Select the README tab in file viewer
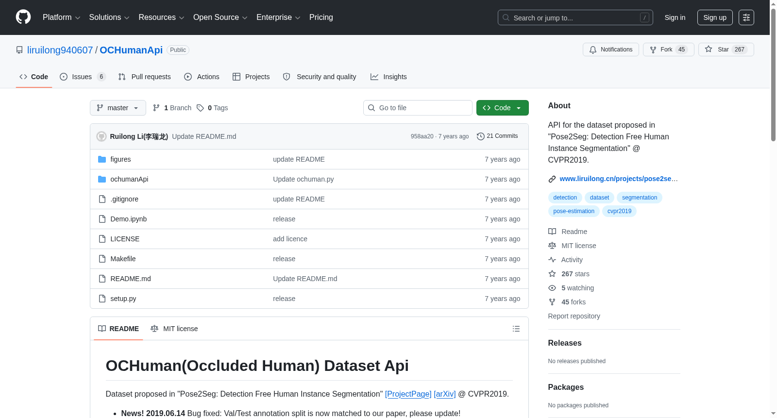 coord(118,329)
